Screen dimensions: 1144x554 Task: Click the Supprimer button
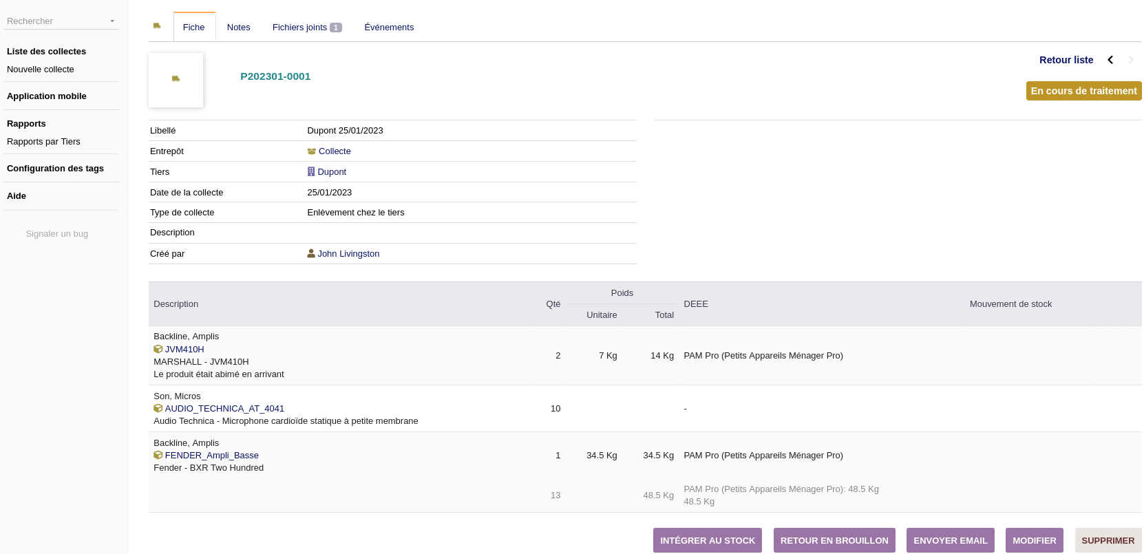pos(1108,540)
